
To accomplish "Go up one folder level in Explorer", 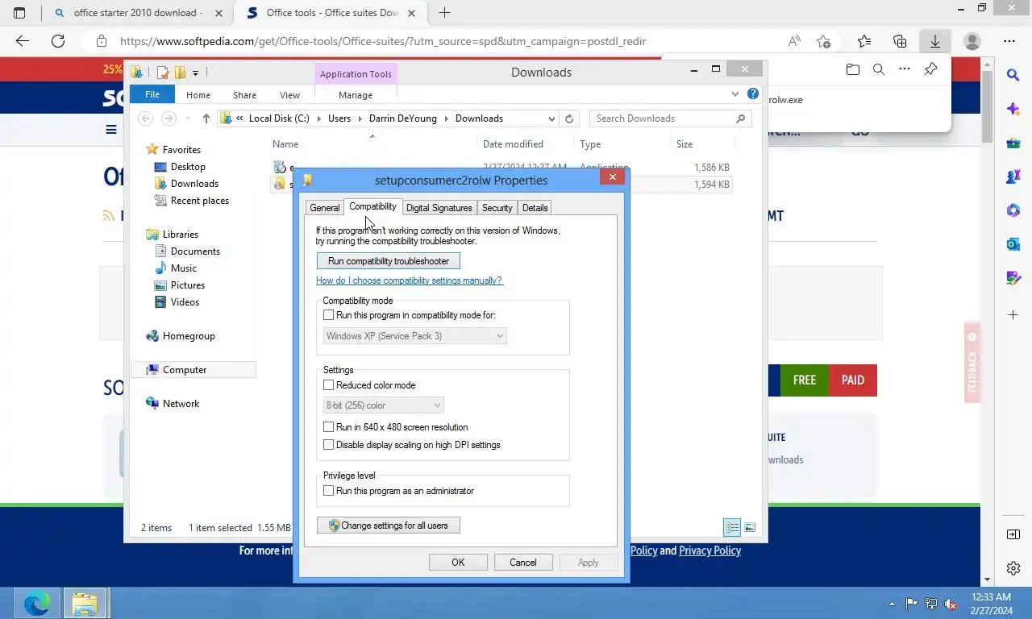I will click(206, 118).
